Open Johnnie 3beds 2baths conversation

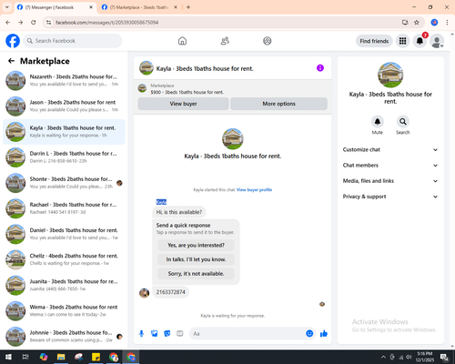point(64,337)
